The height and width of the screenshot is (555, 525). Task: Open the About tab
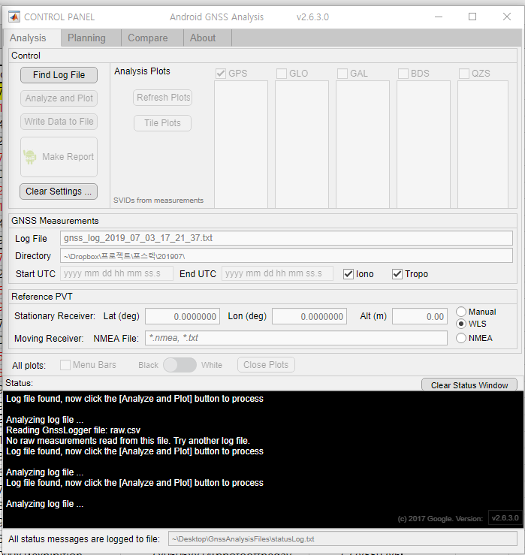(x=203, y=38)
